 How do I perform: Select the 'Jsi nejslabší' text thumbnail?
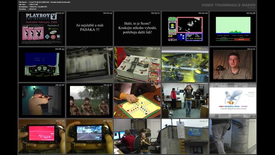[89, 28]
